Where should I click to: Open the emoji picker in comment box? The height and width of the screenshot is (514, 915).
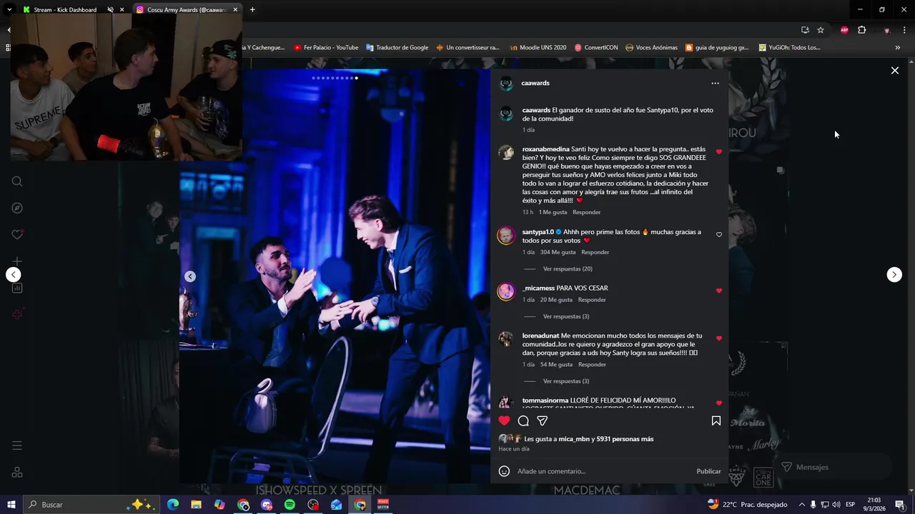pos(504,471)
